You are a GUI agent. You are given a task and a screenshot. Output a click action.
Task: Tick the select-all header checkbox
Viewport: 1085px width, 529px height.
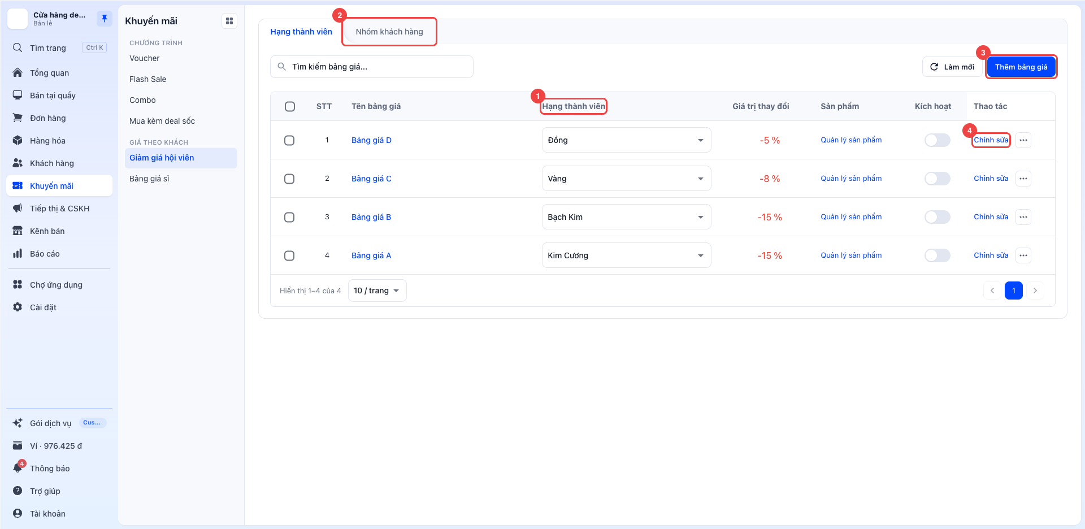290,106
